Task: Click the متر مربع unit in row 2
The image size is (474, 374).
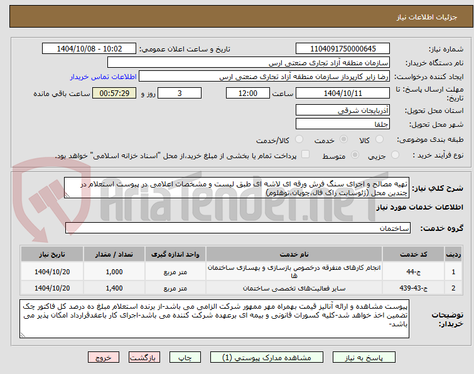Action: click(x=175, y=288)
